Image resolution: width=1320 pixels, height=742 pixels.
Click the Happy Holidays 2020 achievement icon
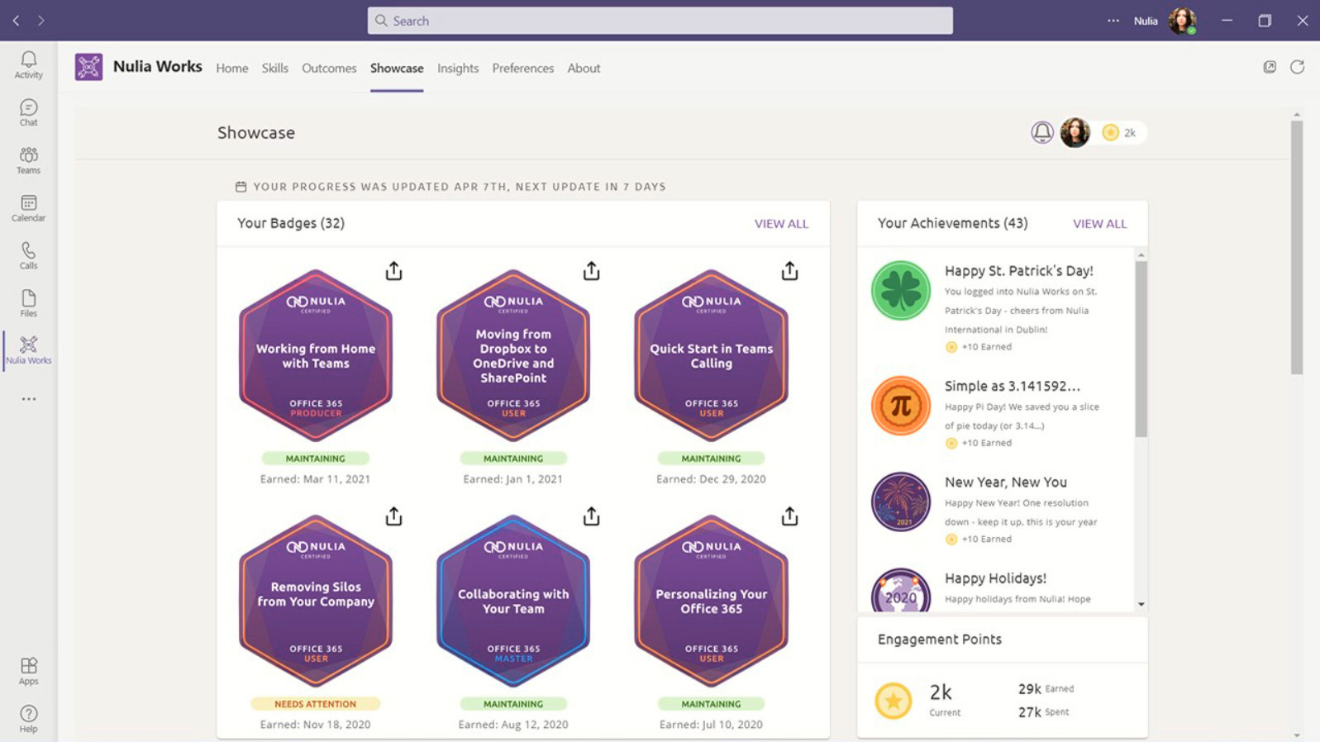point(901,590)
